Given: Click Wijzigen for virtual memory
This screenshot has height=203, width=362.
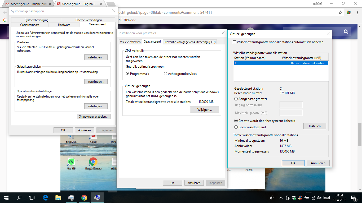Looking at the screenshot, I should [x=205, y=110].
